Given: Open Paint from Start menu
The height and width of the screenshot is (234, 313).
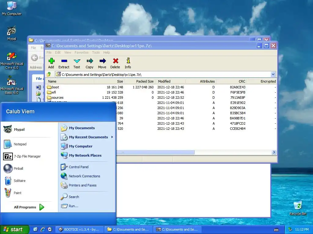Looking at the screenshot, I should point(12,193).
